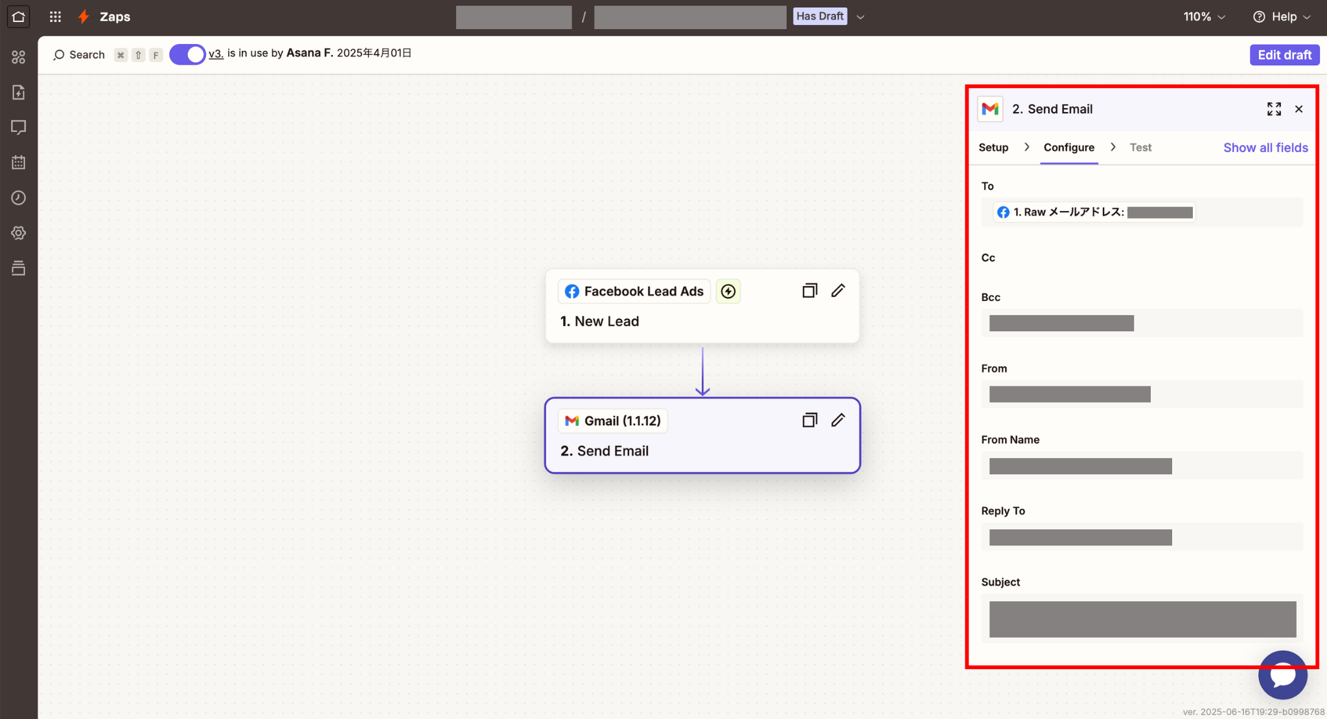Viewport: 1327px width, 719px height.
Task: Close the Send Email panel
Action: tap(1298, 109)
